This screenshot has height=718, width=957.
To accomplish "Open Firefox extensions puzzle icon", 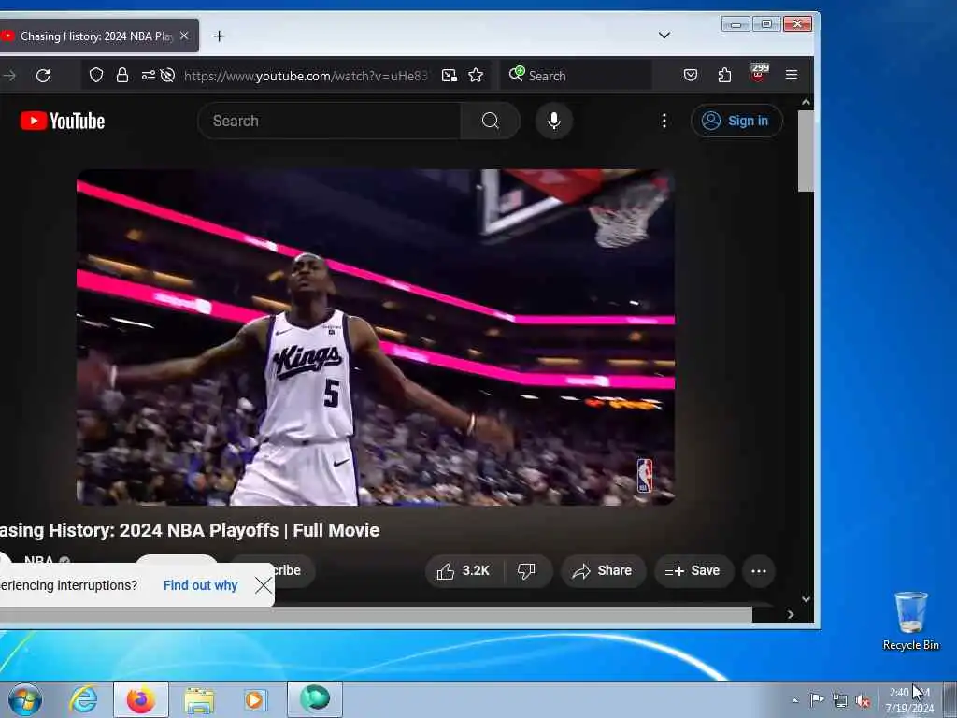I will 724,75.
